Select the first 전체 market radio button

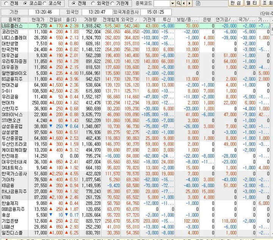point(6,3)
